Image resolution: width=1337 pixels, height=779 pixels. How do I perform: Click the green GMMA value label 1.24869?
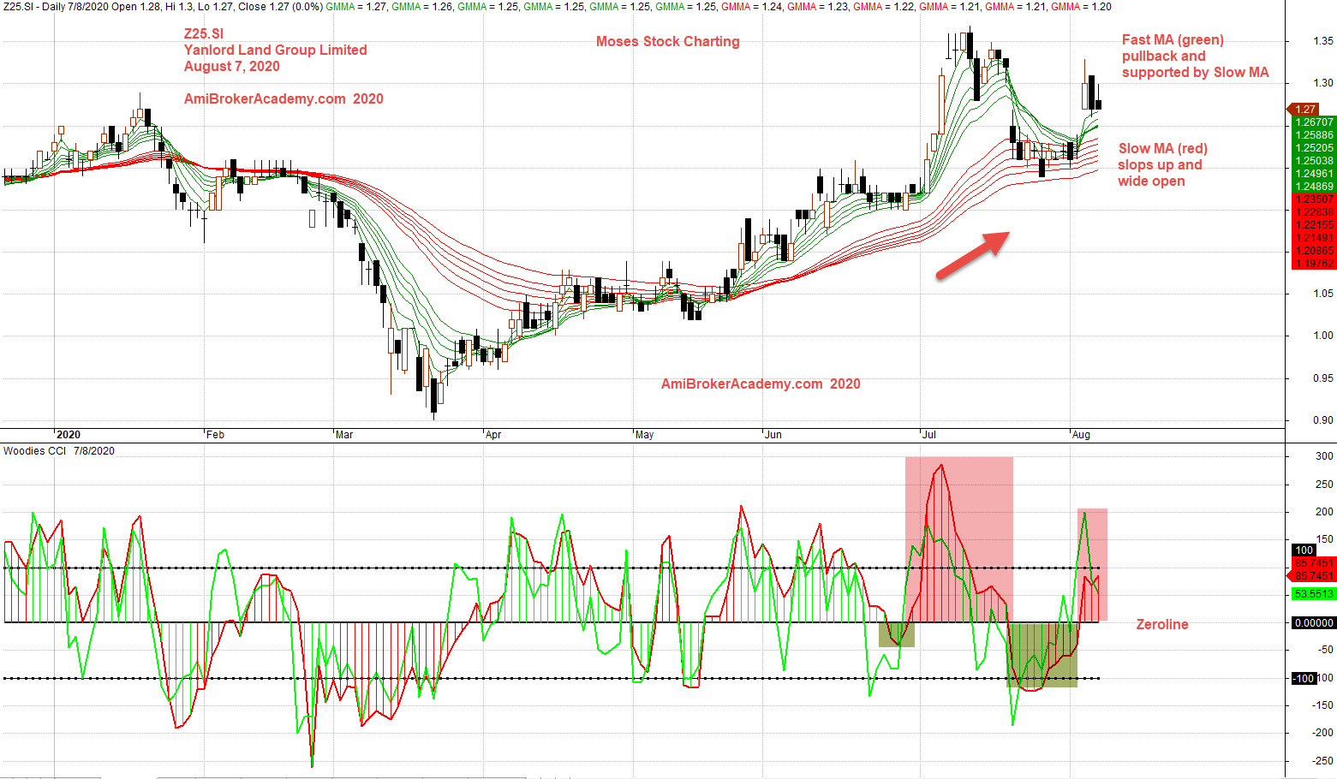pyautogui.click(x=1314, y=187)
